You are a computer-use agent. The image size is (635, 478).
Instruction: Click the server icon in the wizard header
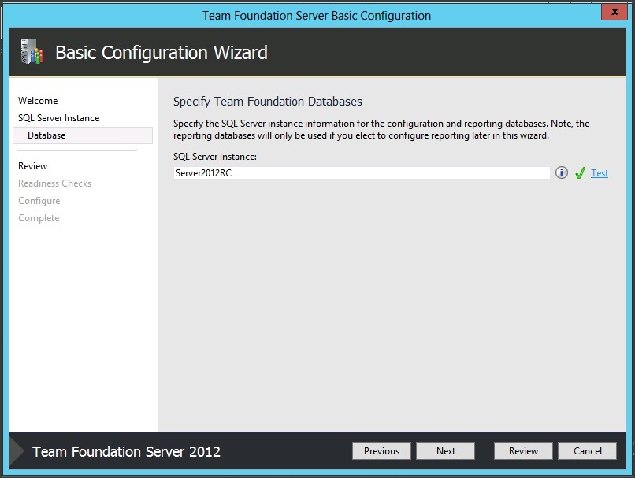pyautogui.click(x=31, y=53)
